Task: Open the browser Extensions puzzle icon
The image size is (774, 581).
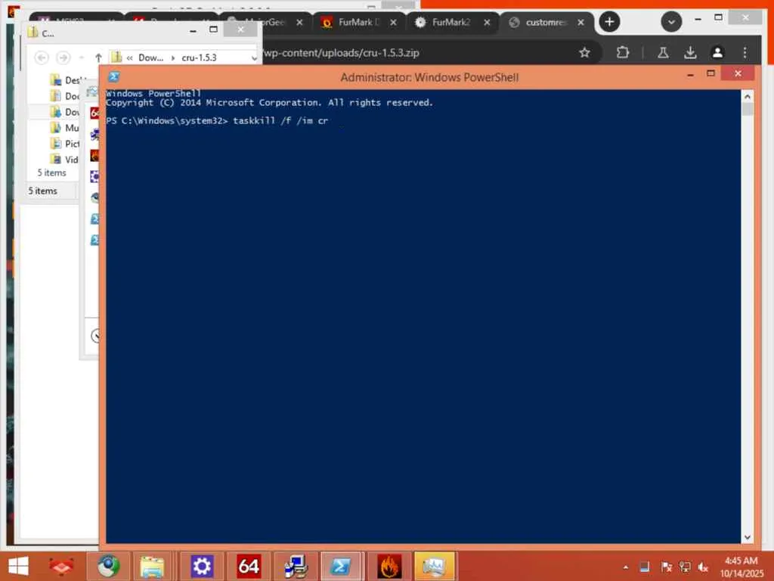Action: pyautogui.click(x=623, y=52)
